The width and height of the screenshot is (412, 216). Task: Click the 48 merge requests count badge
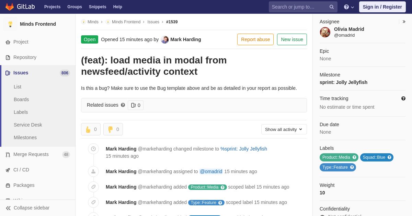[x=66, y=155]
